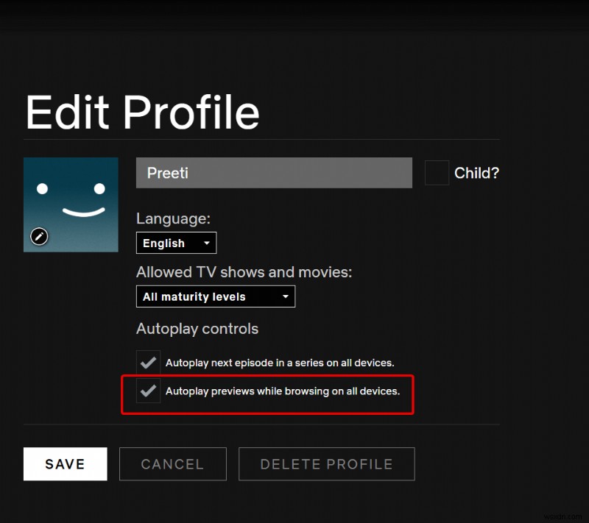Click the Autoplay controls section heading

pyautogui.click(x=197, y=329)
